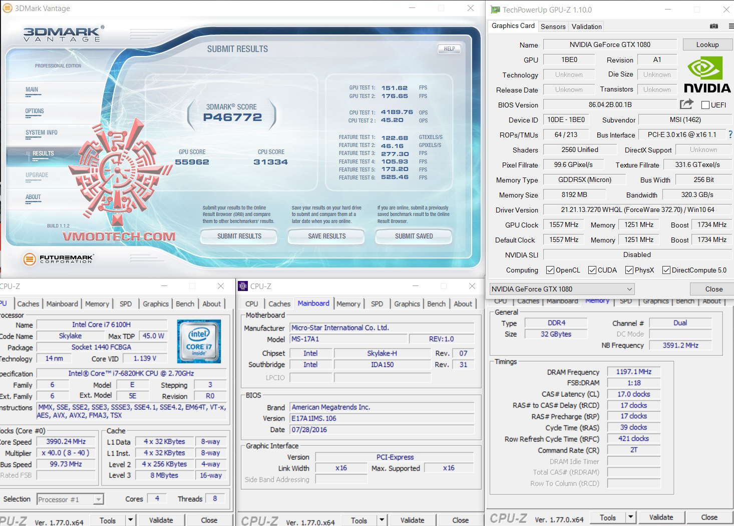The width and height of the screenshot is (734, 526).
Task: Click the Submit Results button
Action: [x=239, y=236]
